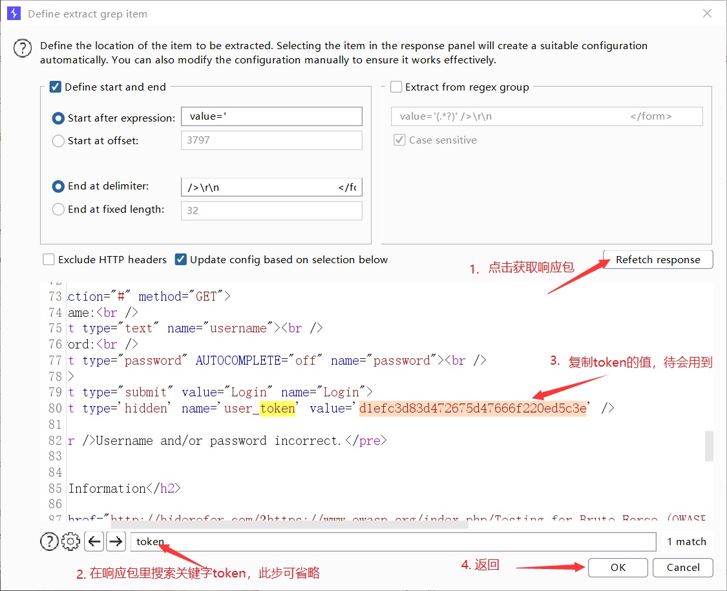Click the fixed length field showing 32
The height and width of the screenshot is (591, 727).
point(271,211)
